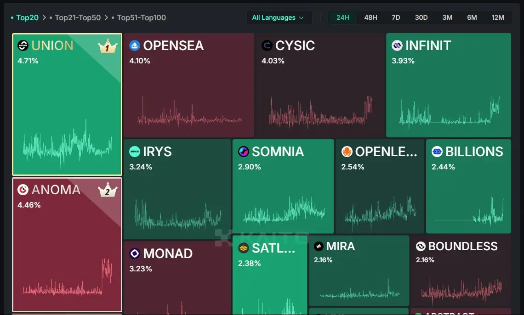
Task: Click the 2.38% value on SATL tile
Action: tap(249, 263)
